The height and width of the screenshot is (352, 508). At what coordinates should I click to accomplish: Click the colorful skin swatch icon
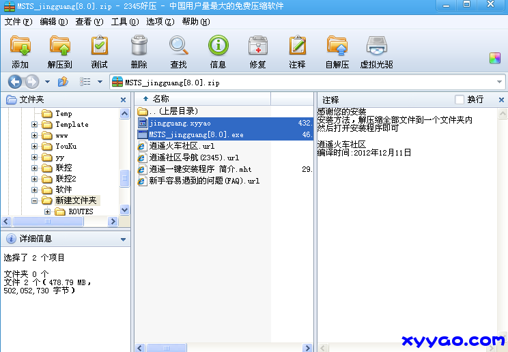495,58
